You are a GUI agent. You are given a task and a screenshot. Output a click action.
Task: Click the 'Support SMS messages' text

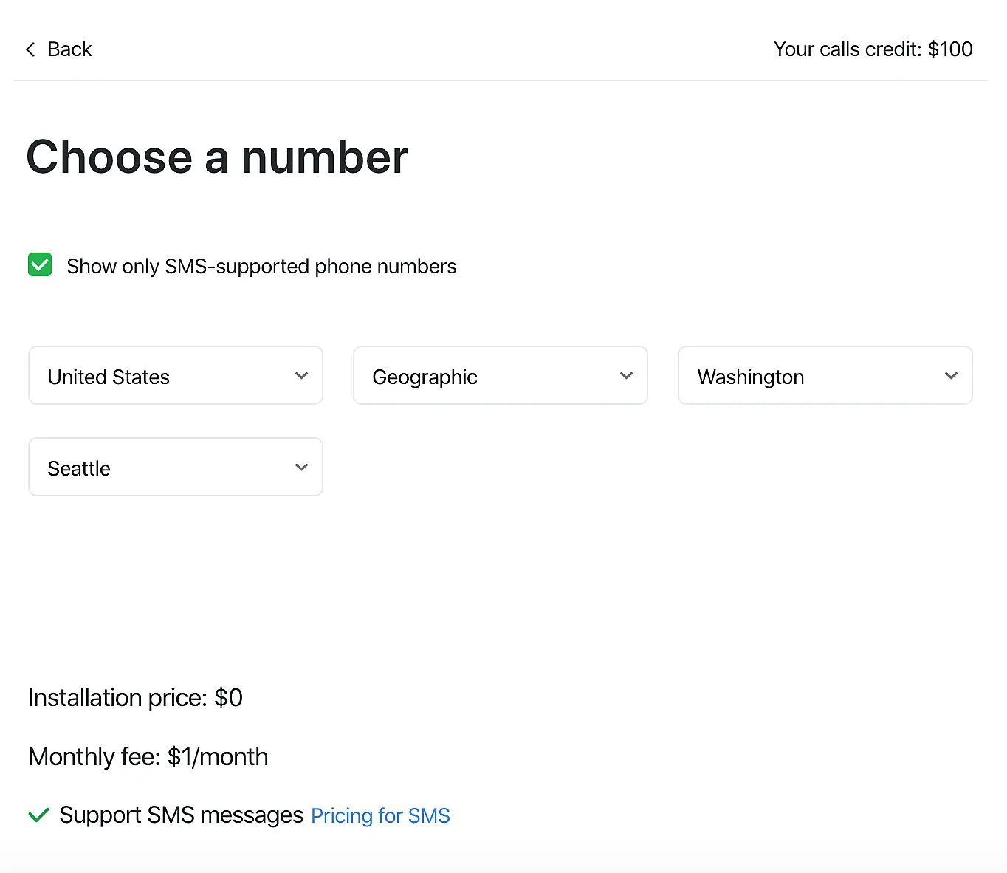[x=181, y=815]
